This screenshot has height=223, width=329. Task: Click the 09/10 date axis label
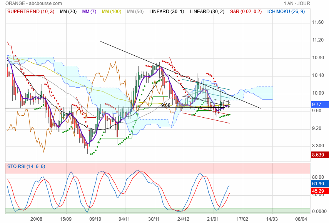[x=95, y=219]
